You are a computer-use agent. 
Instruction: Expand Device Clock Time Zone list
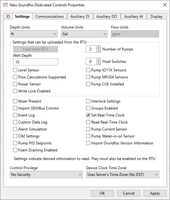(x=123, y=175)
